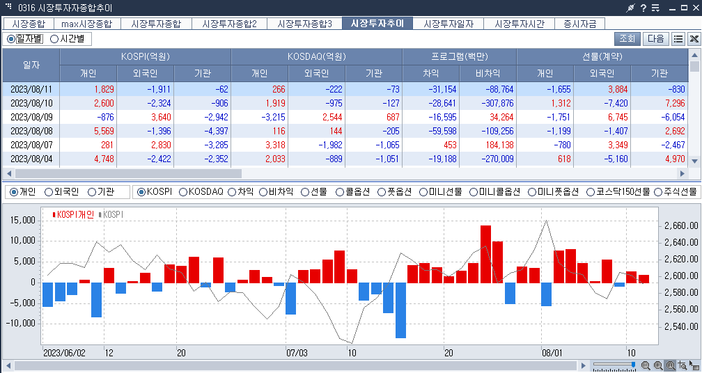
Task: Open help via the question mark icon
Action: pos(643,8)
